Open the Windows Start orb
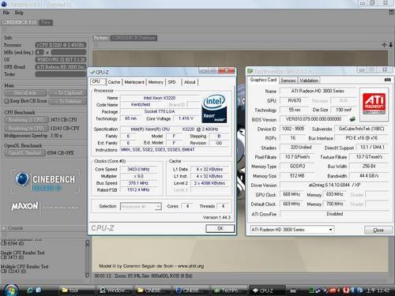The height and width of the screenshot is (296, 395). (10, 290)
